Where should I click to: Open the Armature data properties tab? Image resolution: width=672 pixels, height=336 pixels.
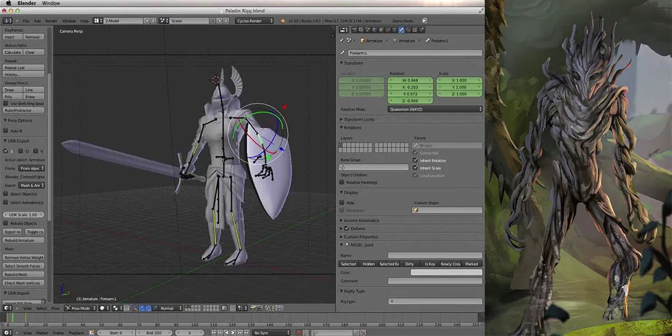[394, 29]
